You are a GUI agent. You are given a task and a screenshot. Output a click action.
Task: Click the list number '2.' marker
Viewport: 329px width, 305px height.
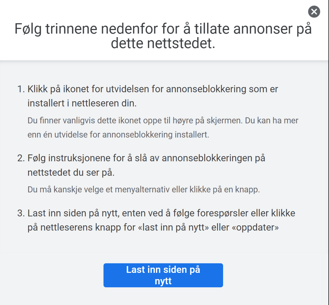[21, 158]
